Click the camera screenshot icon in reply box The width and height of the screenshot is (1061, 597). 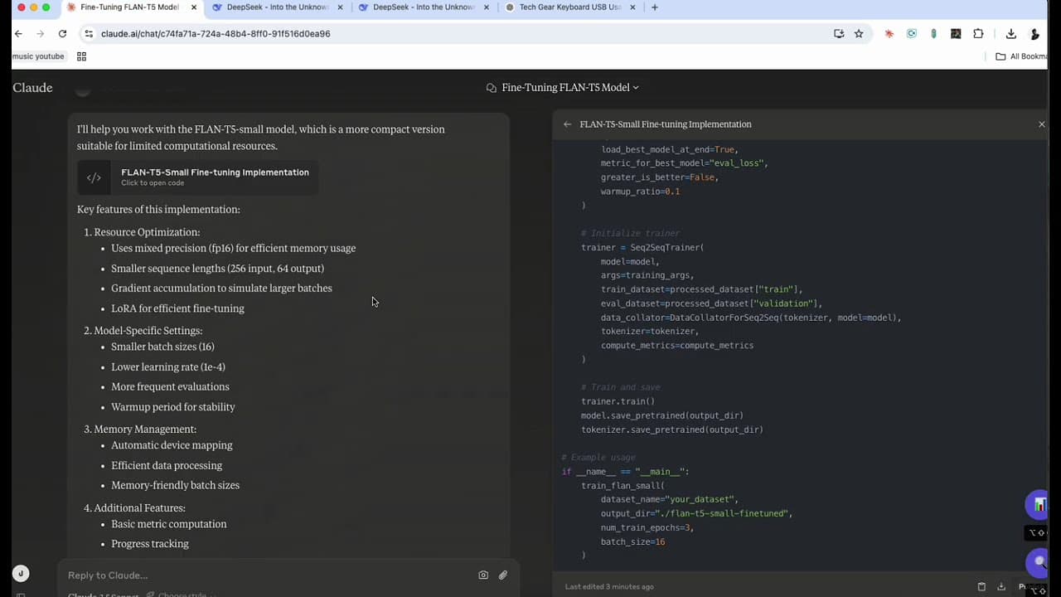coord(483,575)
